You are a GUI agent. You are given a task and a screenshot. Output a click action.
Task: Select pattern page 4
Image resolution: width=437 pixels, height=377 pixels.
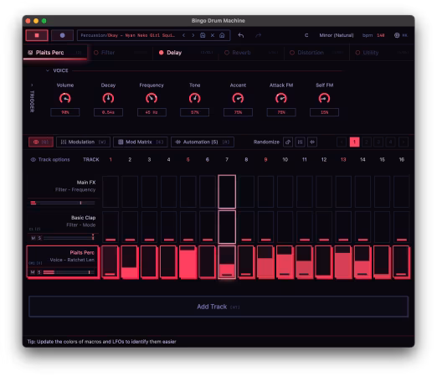tap(391, 142)
